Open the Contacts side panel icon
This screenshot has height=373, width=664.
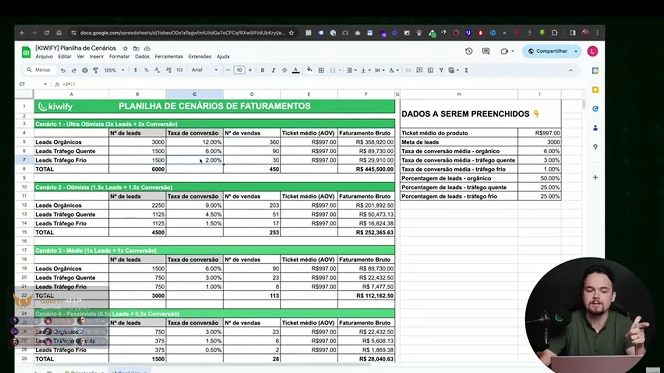click(595, 128)
